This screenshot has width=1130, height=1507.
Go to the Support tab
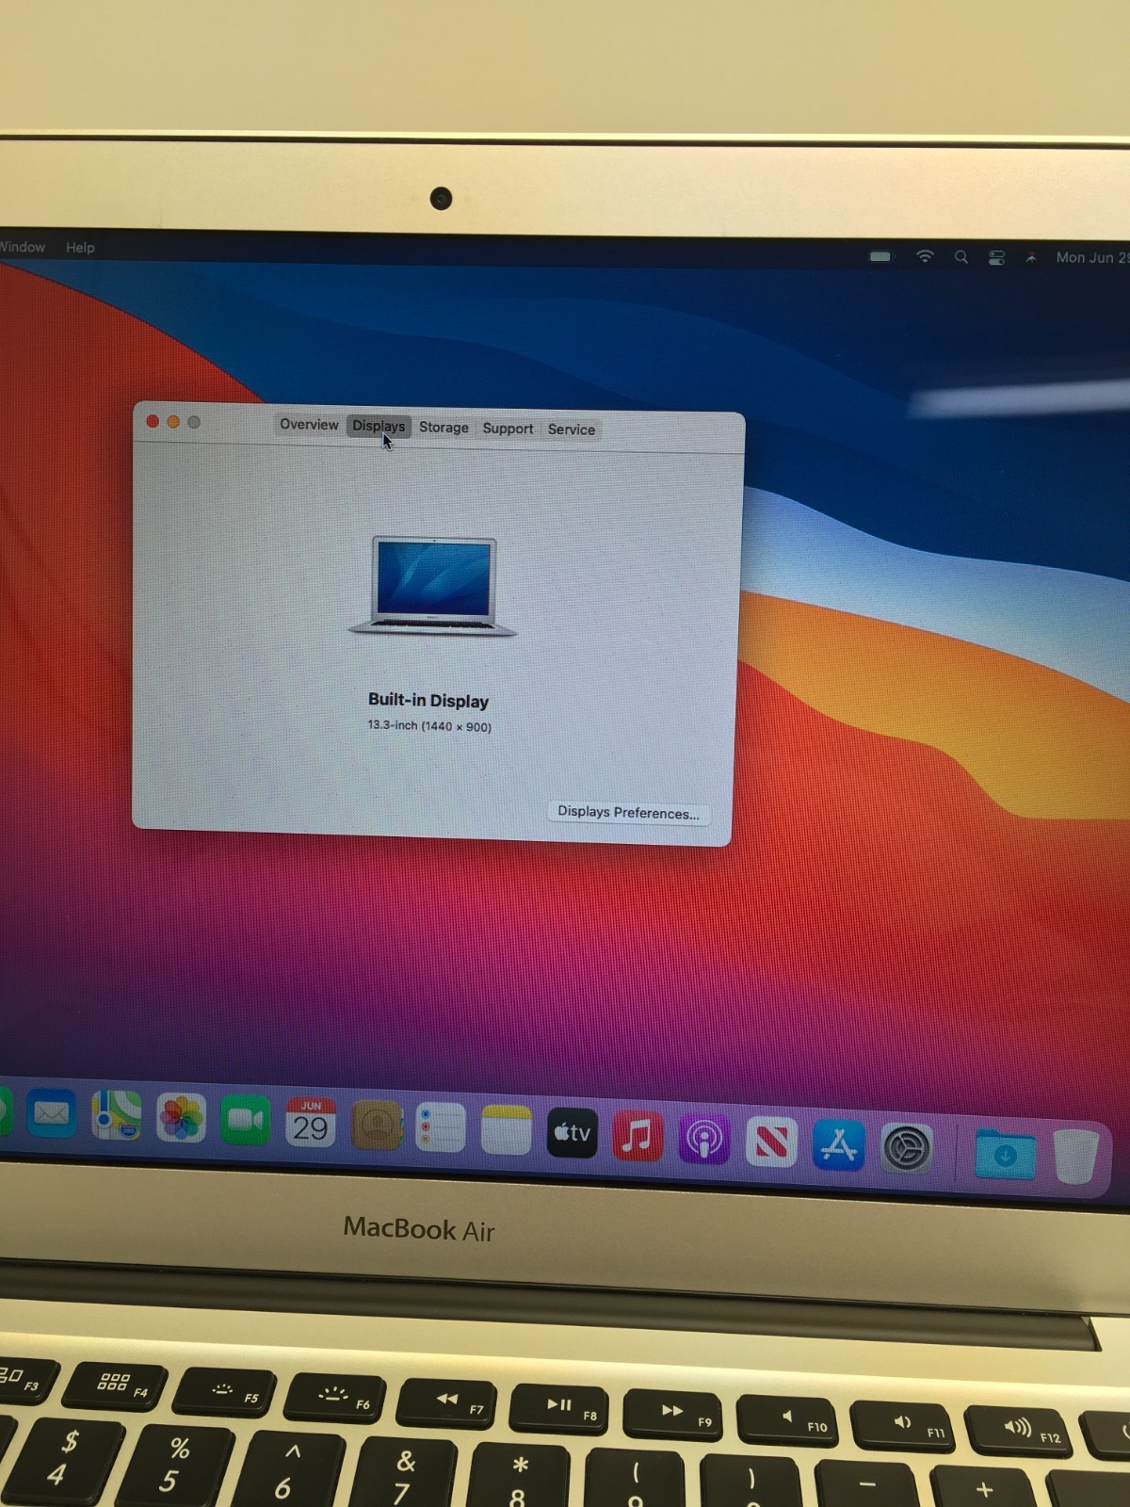[x=508, y=429]
